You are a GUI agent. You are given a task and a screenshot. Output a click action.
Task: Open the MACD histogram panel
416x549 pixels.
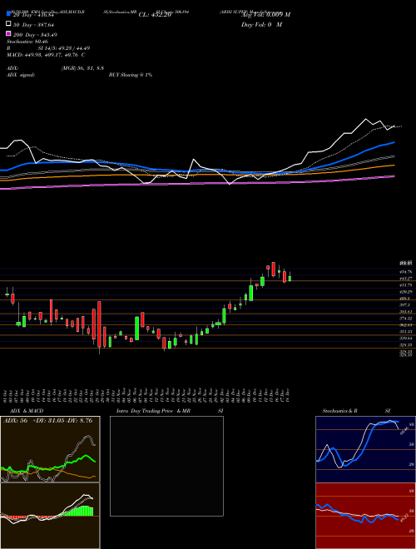point(50,516)
